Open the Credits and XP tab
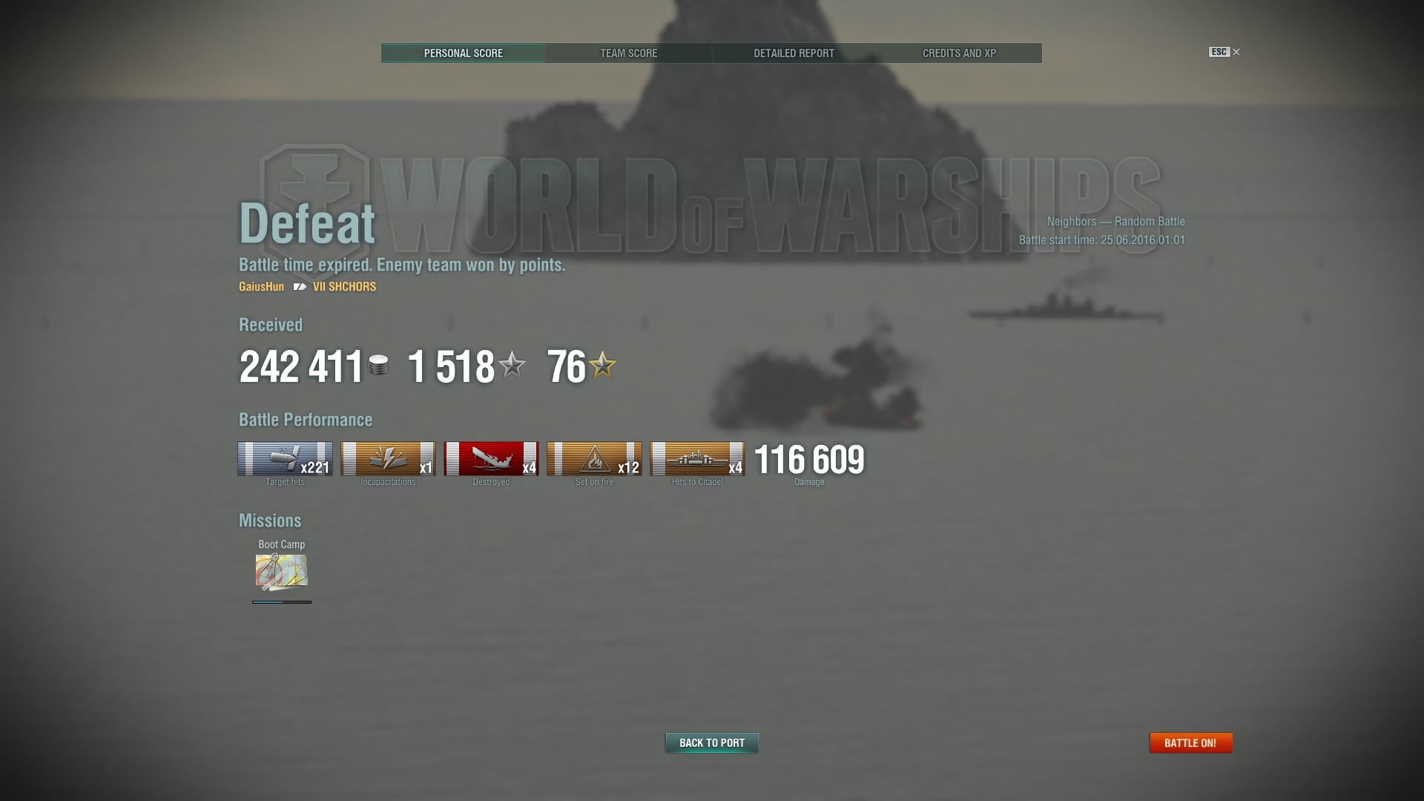Viewport: 1424px width, 801px height. tap(960, 53)
